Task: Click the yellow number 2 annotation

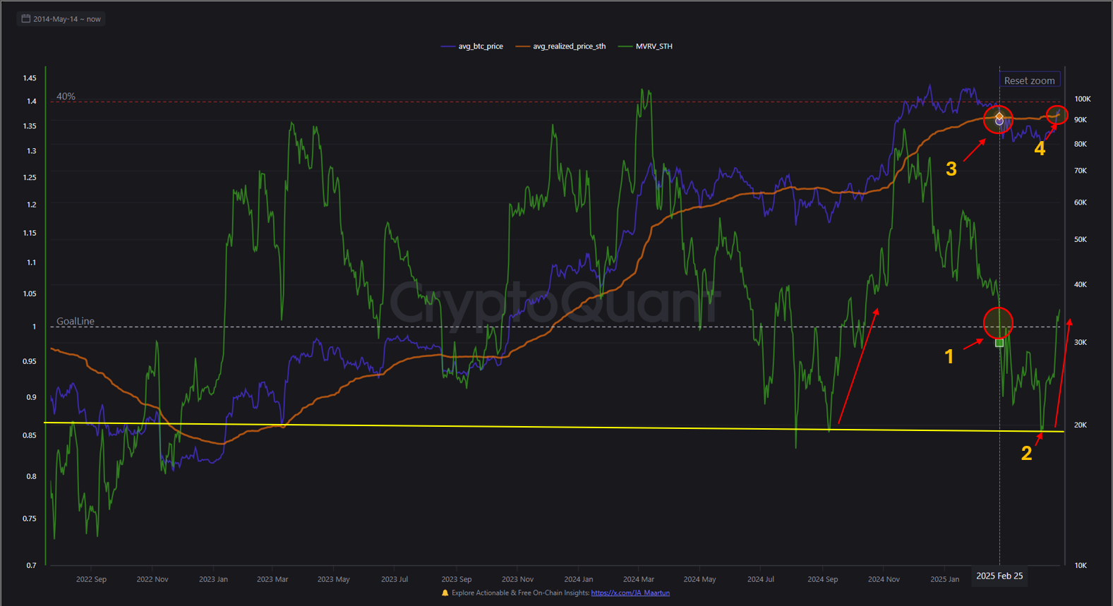Action: pyautogui.click(x=1027, y=454)
